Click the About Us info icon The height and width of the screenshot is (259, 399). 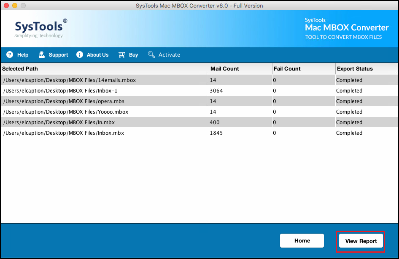pyautogui.click(x=80, y=55)
